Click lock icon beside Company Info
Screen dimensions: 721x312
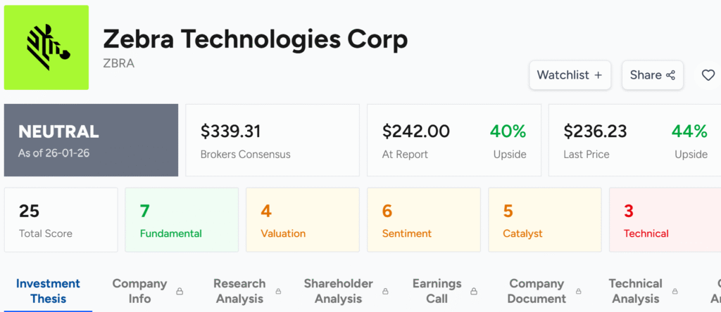click(180, 291)
